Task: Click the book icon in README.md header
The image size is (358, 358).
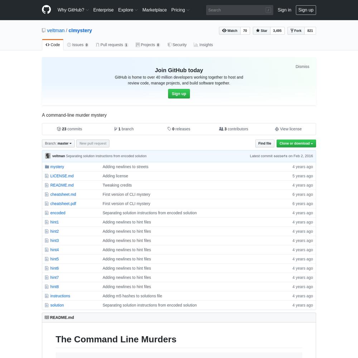Action: [x=47, y=317]
